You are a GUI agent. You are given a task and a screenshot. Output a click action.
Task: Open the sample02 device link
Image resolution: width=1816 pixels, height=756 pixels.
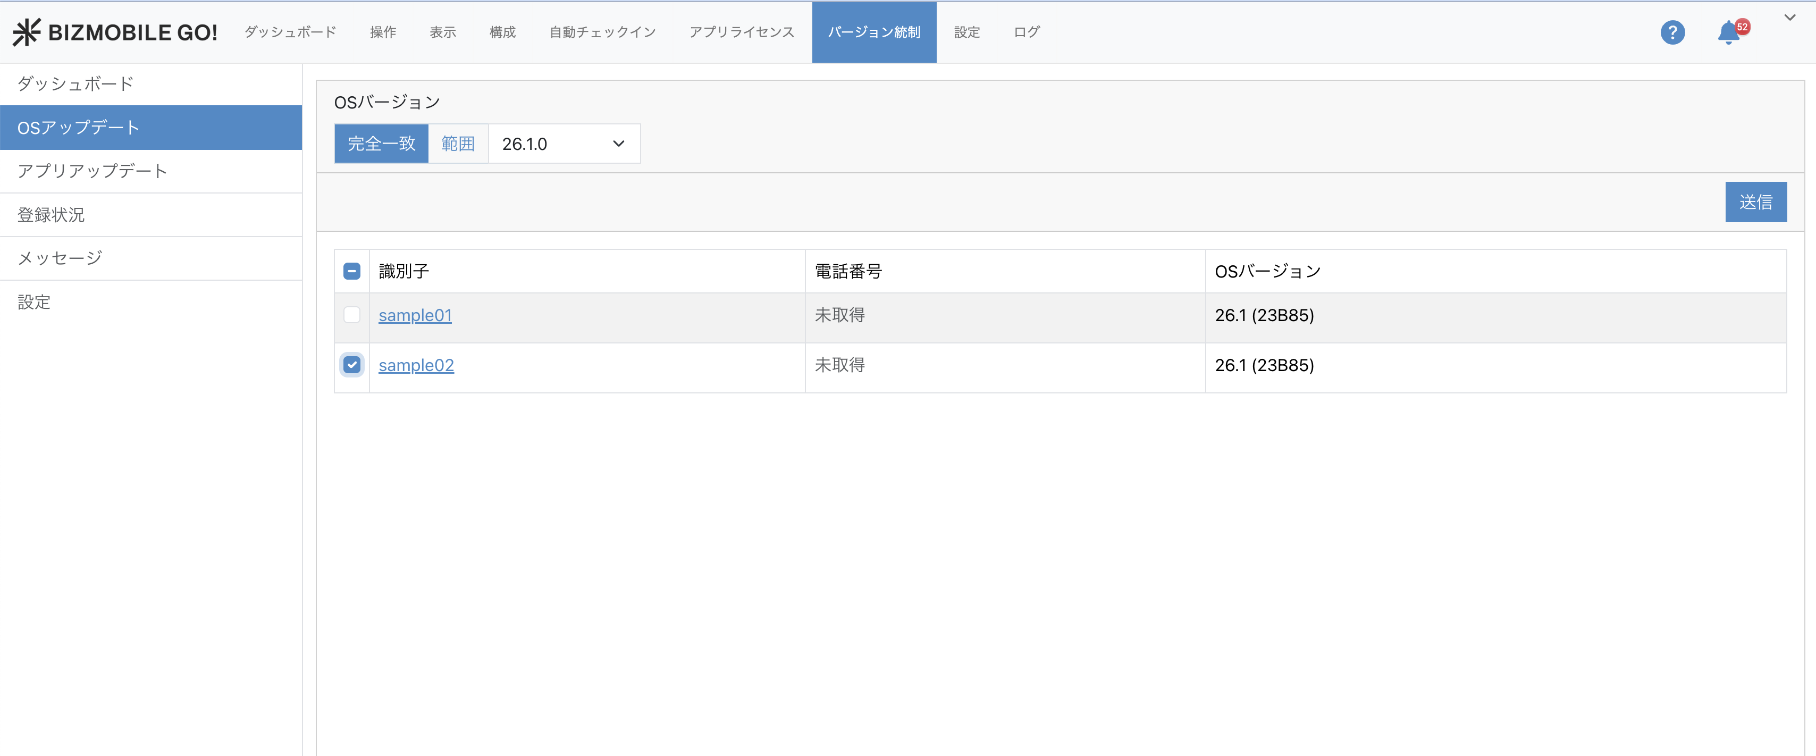point(416,365)
